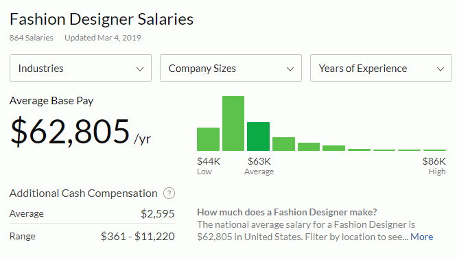This screenshot has width=457, height=260.
Task: Click the Fashion Designer Salaries heading
Action: coord(102,19)
